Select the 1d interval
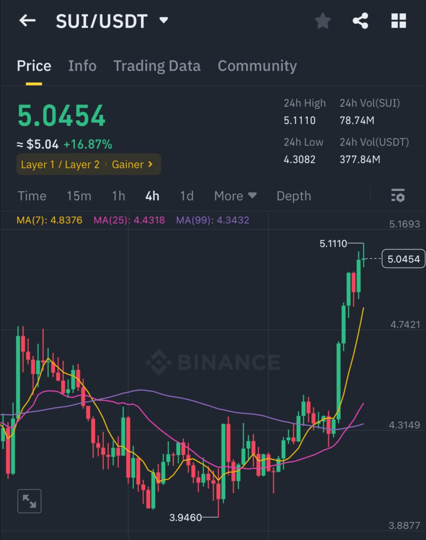 (x=187, y=196)
